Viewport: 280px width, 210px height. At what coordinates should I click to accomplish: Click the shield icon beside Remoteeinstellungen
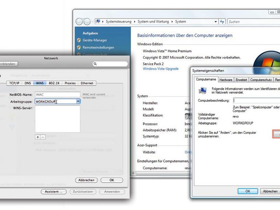[x=79, y=48]
